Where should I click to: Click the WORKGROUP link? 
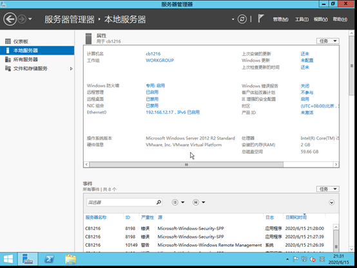click(x=160, y=60)
